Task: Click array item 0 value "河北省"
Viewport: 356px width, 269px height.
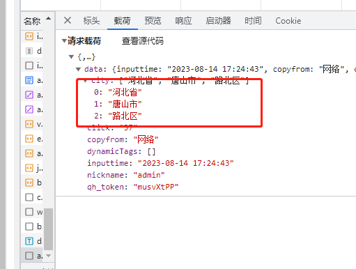Action: coord(125,93)
